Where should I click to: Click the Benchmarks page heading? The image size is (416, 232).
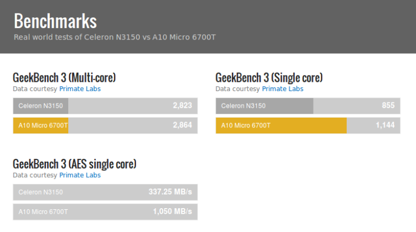55,21
